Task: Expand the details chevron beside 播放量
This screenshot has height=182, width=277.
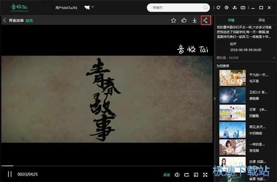Action: pyautogui.click(x=274, y=58)
